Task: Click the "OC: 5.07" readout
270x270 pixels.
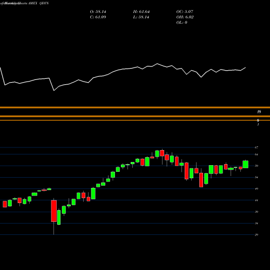Action: (185, 12)
